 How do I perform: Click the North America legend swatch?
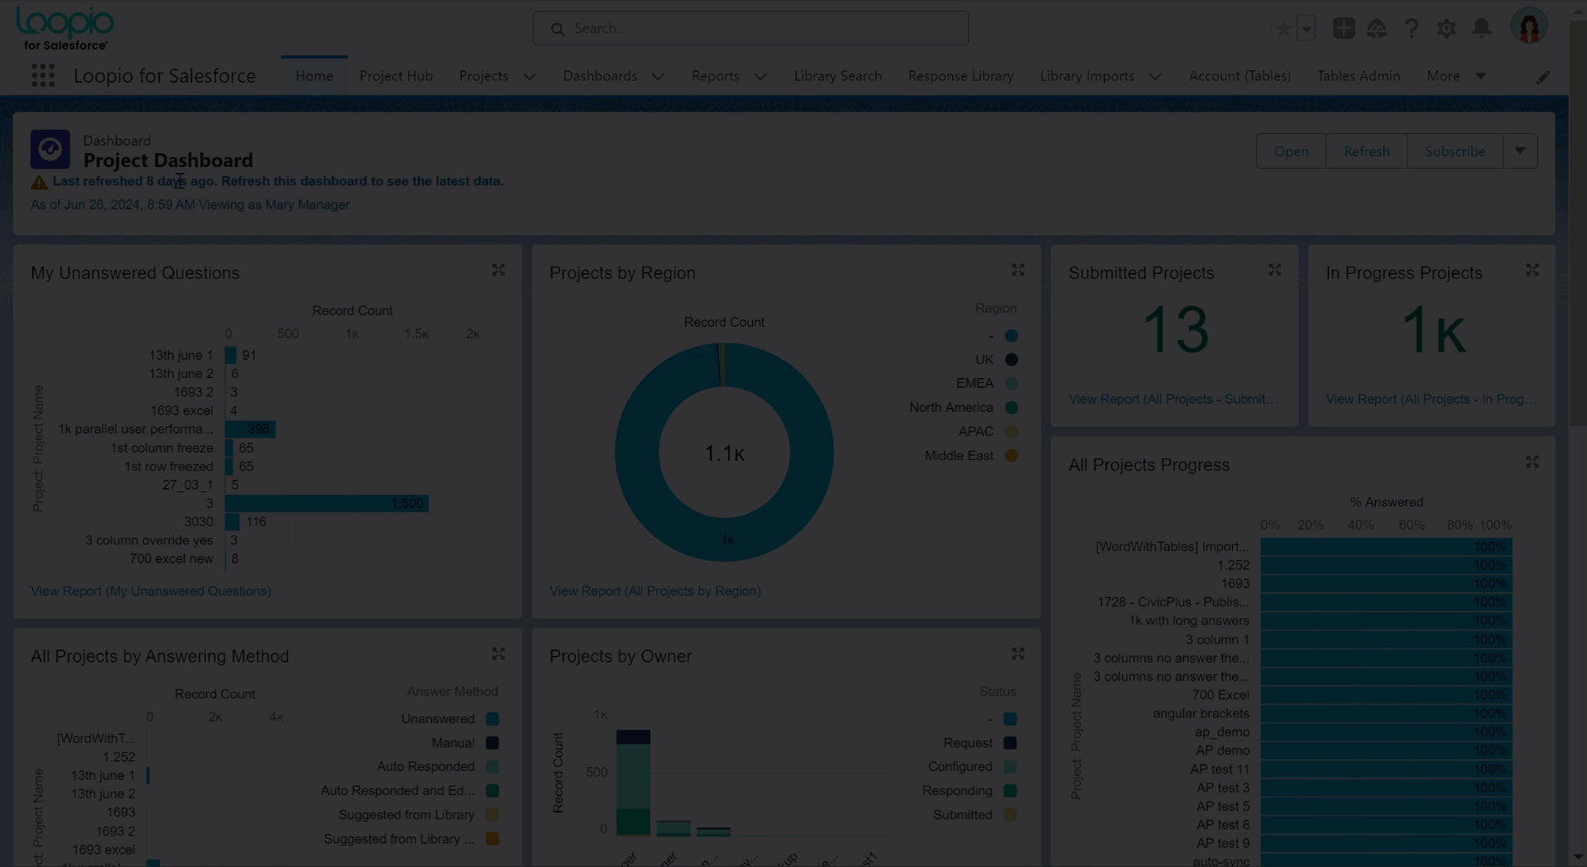[x=1011, y=408]
